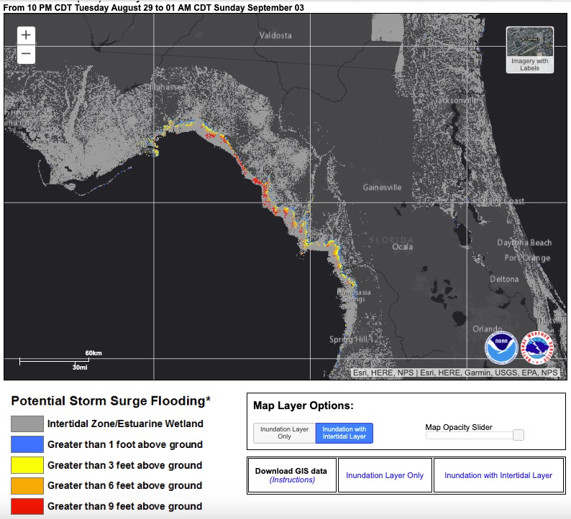This screenshot has width=571, height=519.
Task: Zoom out with the minus button
Action: tap(26, 54)
